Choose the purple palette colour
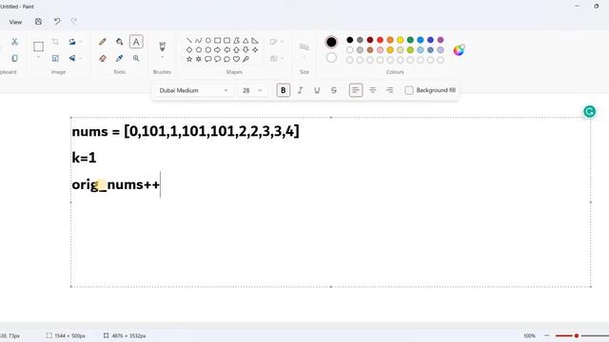Image resolution: width=609 pixels, height=342 pixels. click(x=441, y=40)
